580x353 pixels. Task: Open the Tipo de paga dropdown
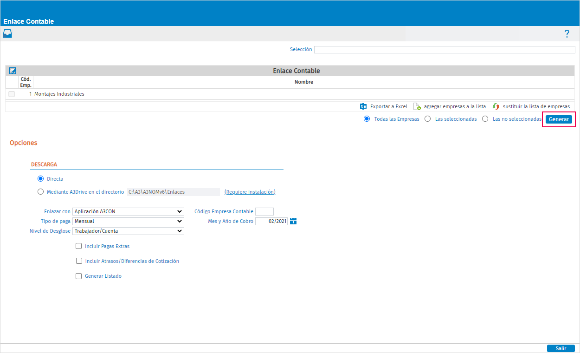tap(129, 221)
